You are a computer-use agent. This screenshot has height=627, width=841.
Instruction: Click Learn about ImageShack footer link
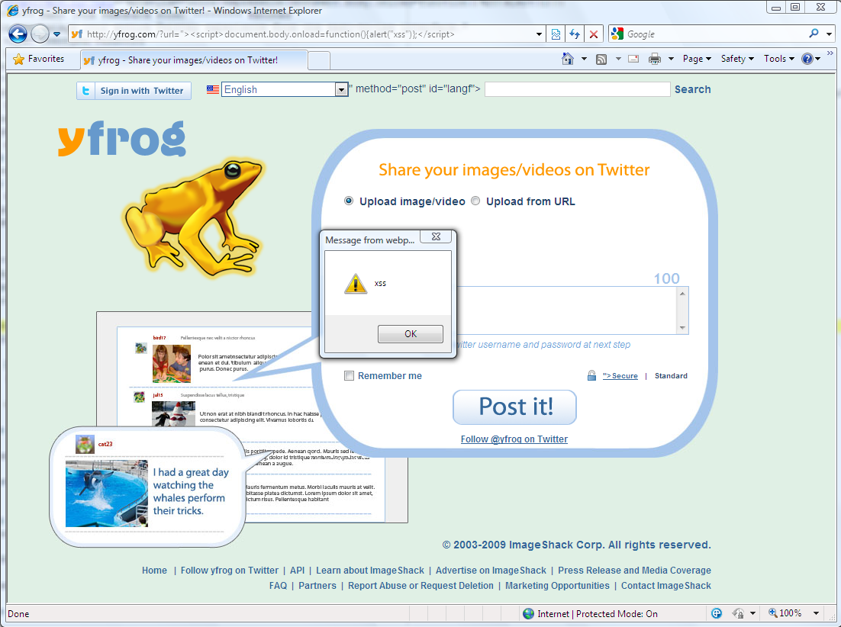(370, 571)
